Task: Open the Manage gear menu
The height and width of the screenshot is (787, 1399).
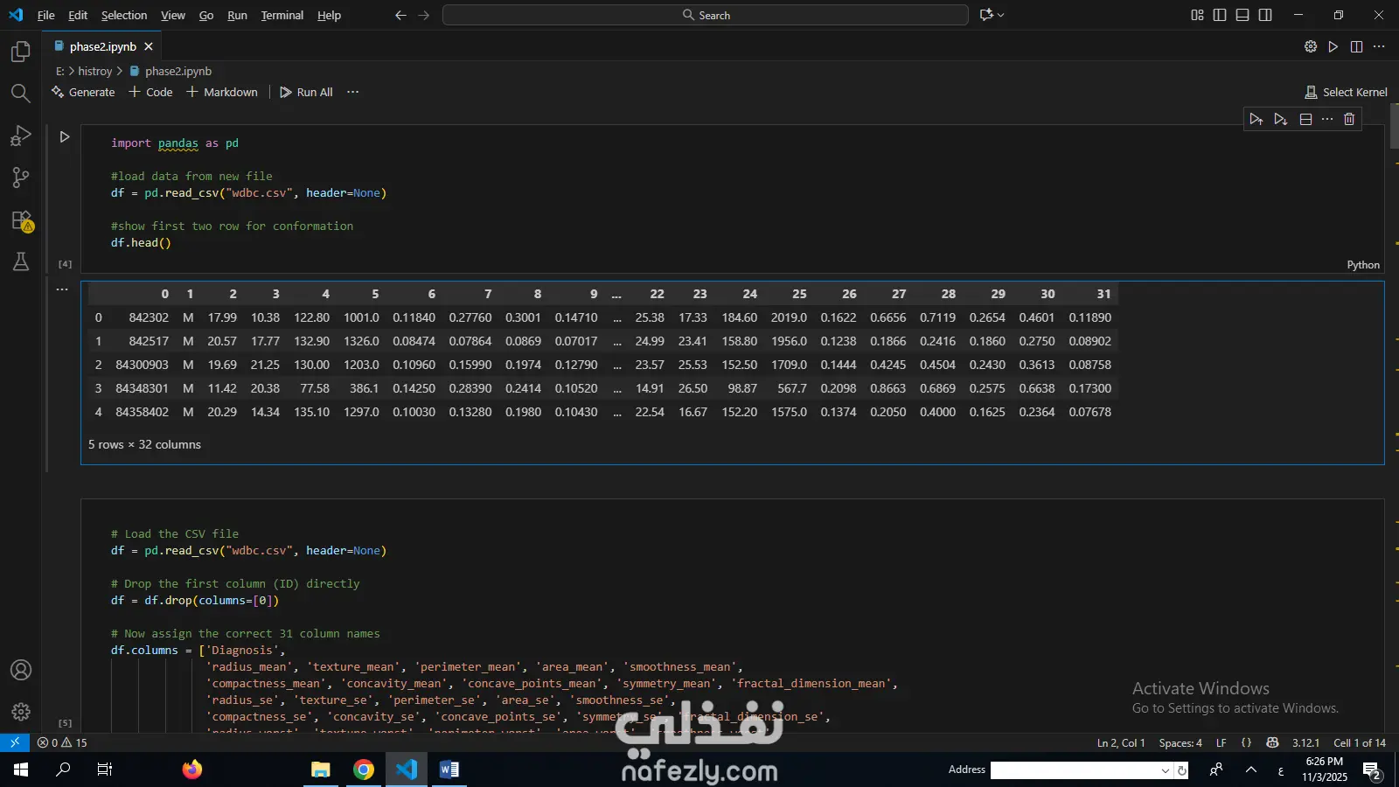Action: tap(21, 712)
